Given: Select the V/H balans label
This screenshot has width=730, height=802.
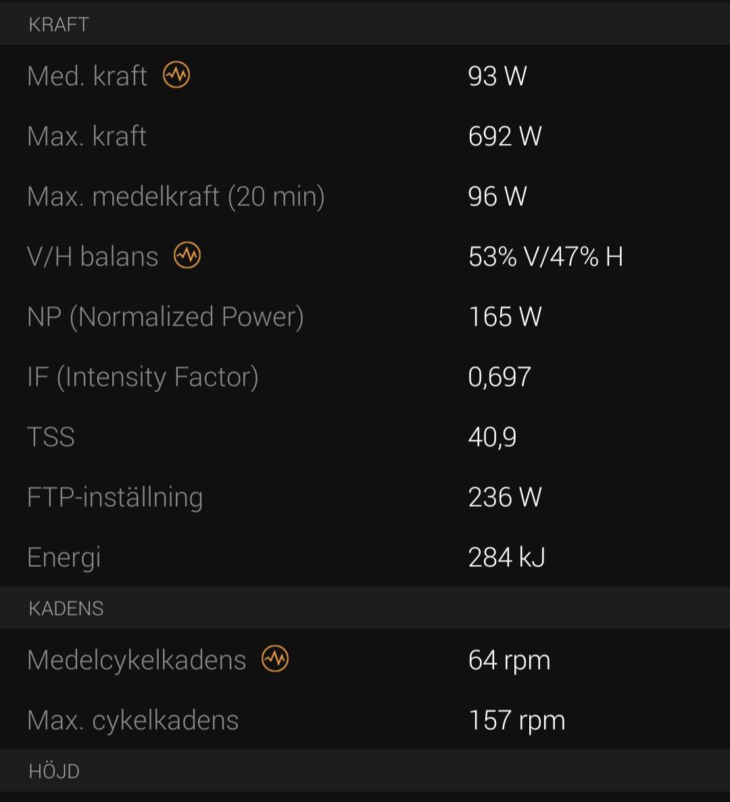Looking at the screenshot, I should click(x=93, y=256).
